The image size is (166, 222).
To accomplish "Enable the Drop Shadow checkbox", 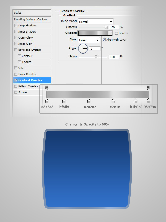I will pos(16,26).
